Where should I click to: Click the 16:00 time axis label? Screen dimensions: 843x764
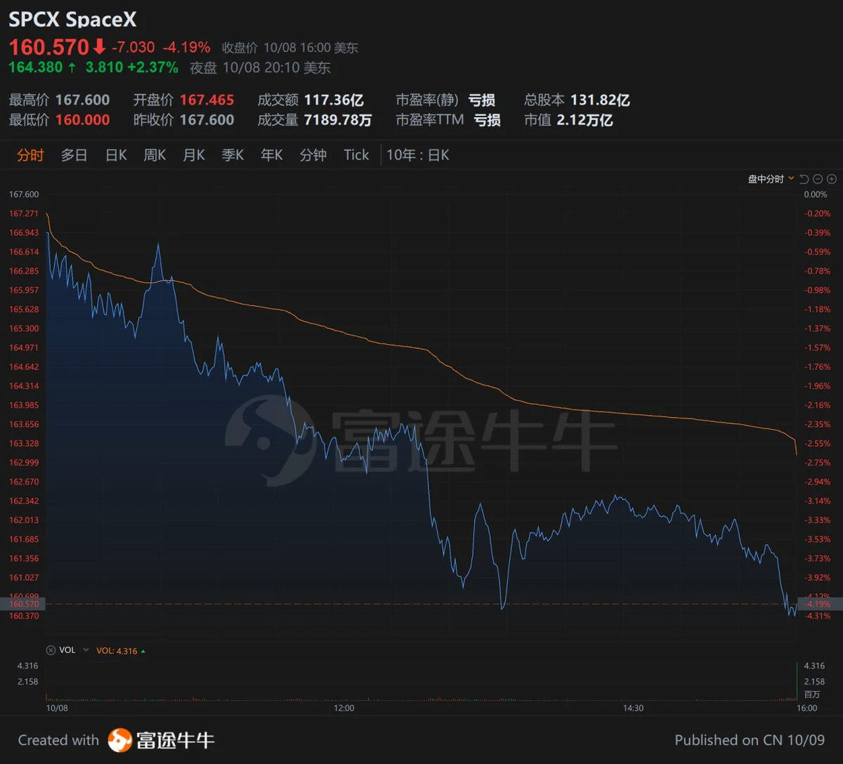pos(807,708)
